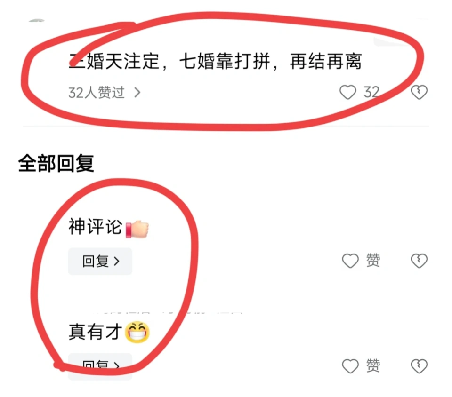Tap the grinning emoji after 真有才
Viewport: 452px width, 397px height.
(137, 332)
